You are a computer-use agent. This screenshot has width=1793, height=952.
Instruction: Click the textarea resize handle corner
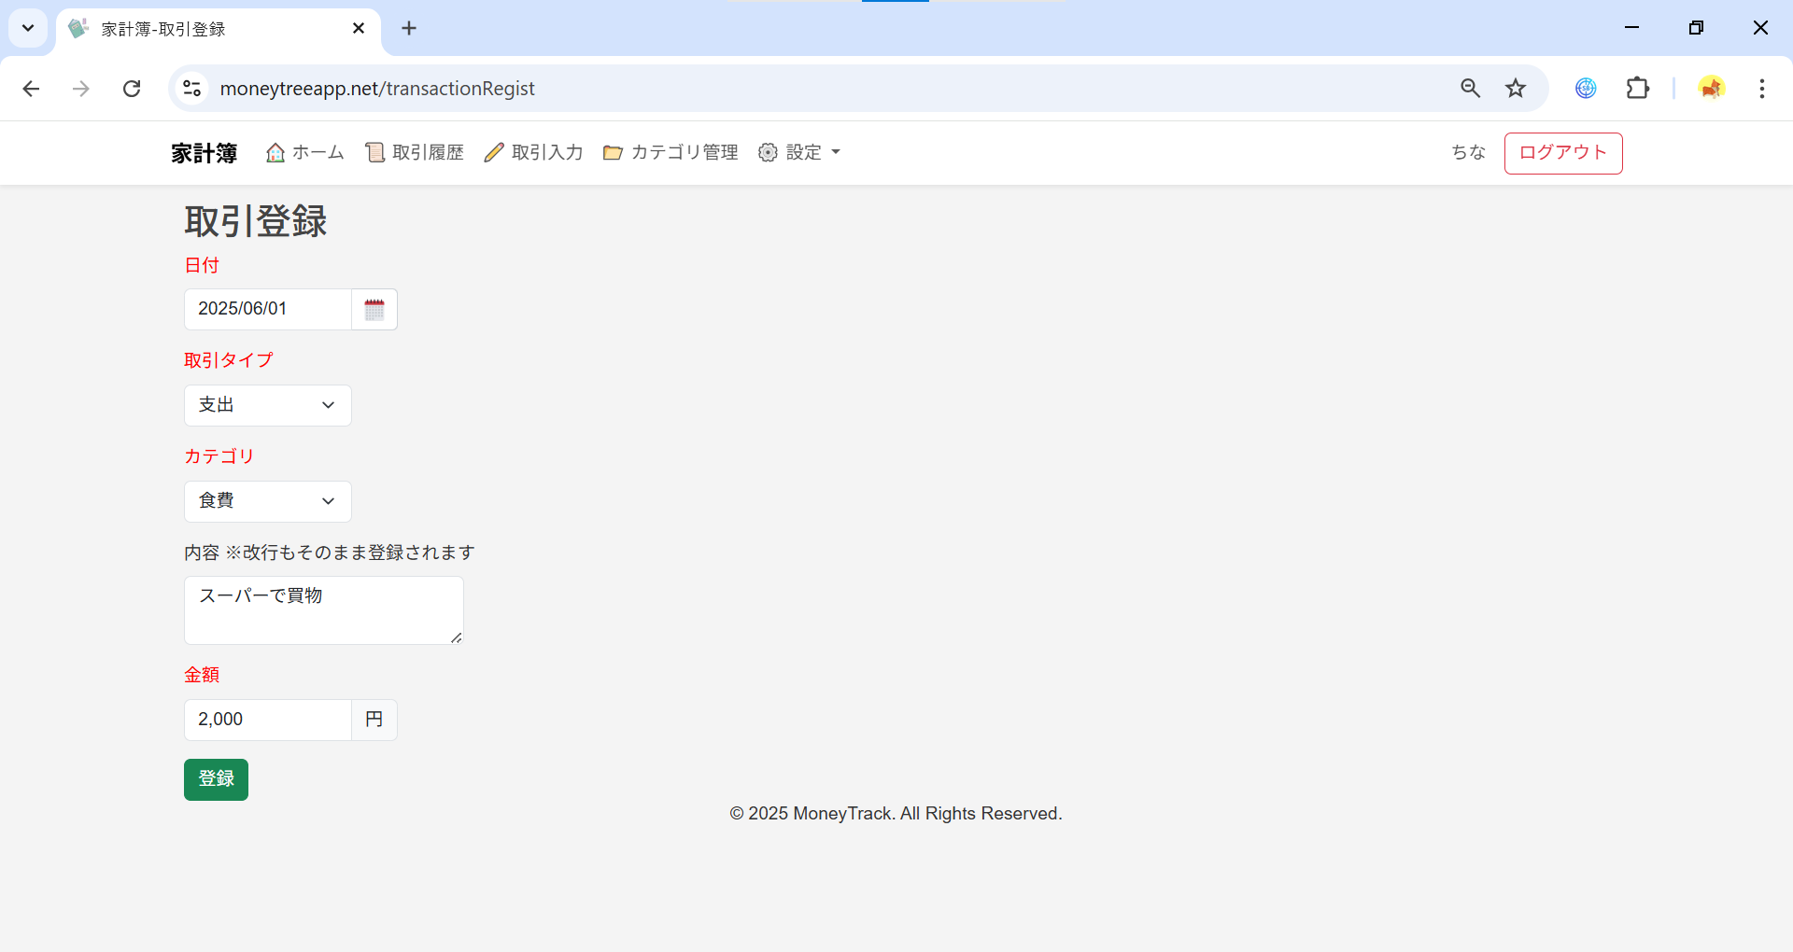click(456, 637)
